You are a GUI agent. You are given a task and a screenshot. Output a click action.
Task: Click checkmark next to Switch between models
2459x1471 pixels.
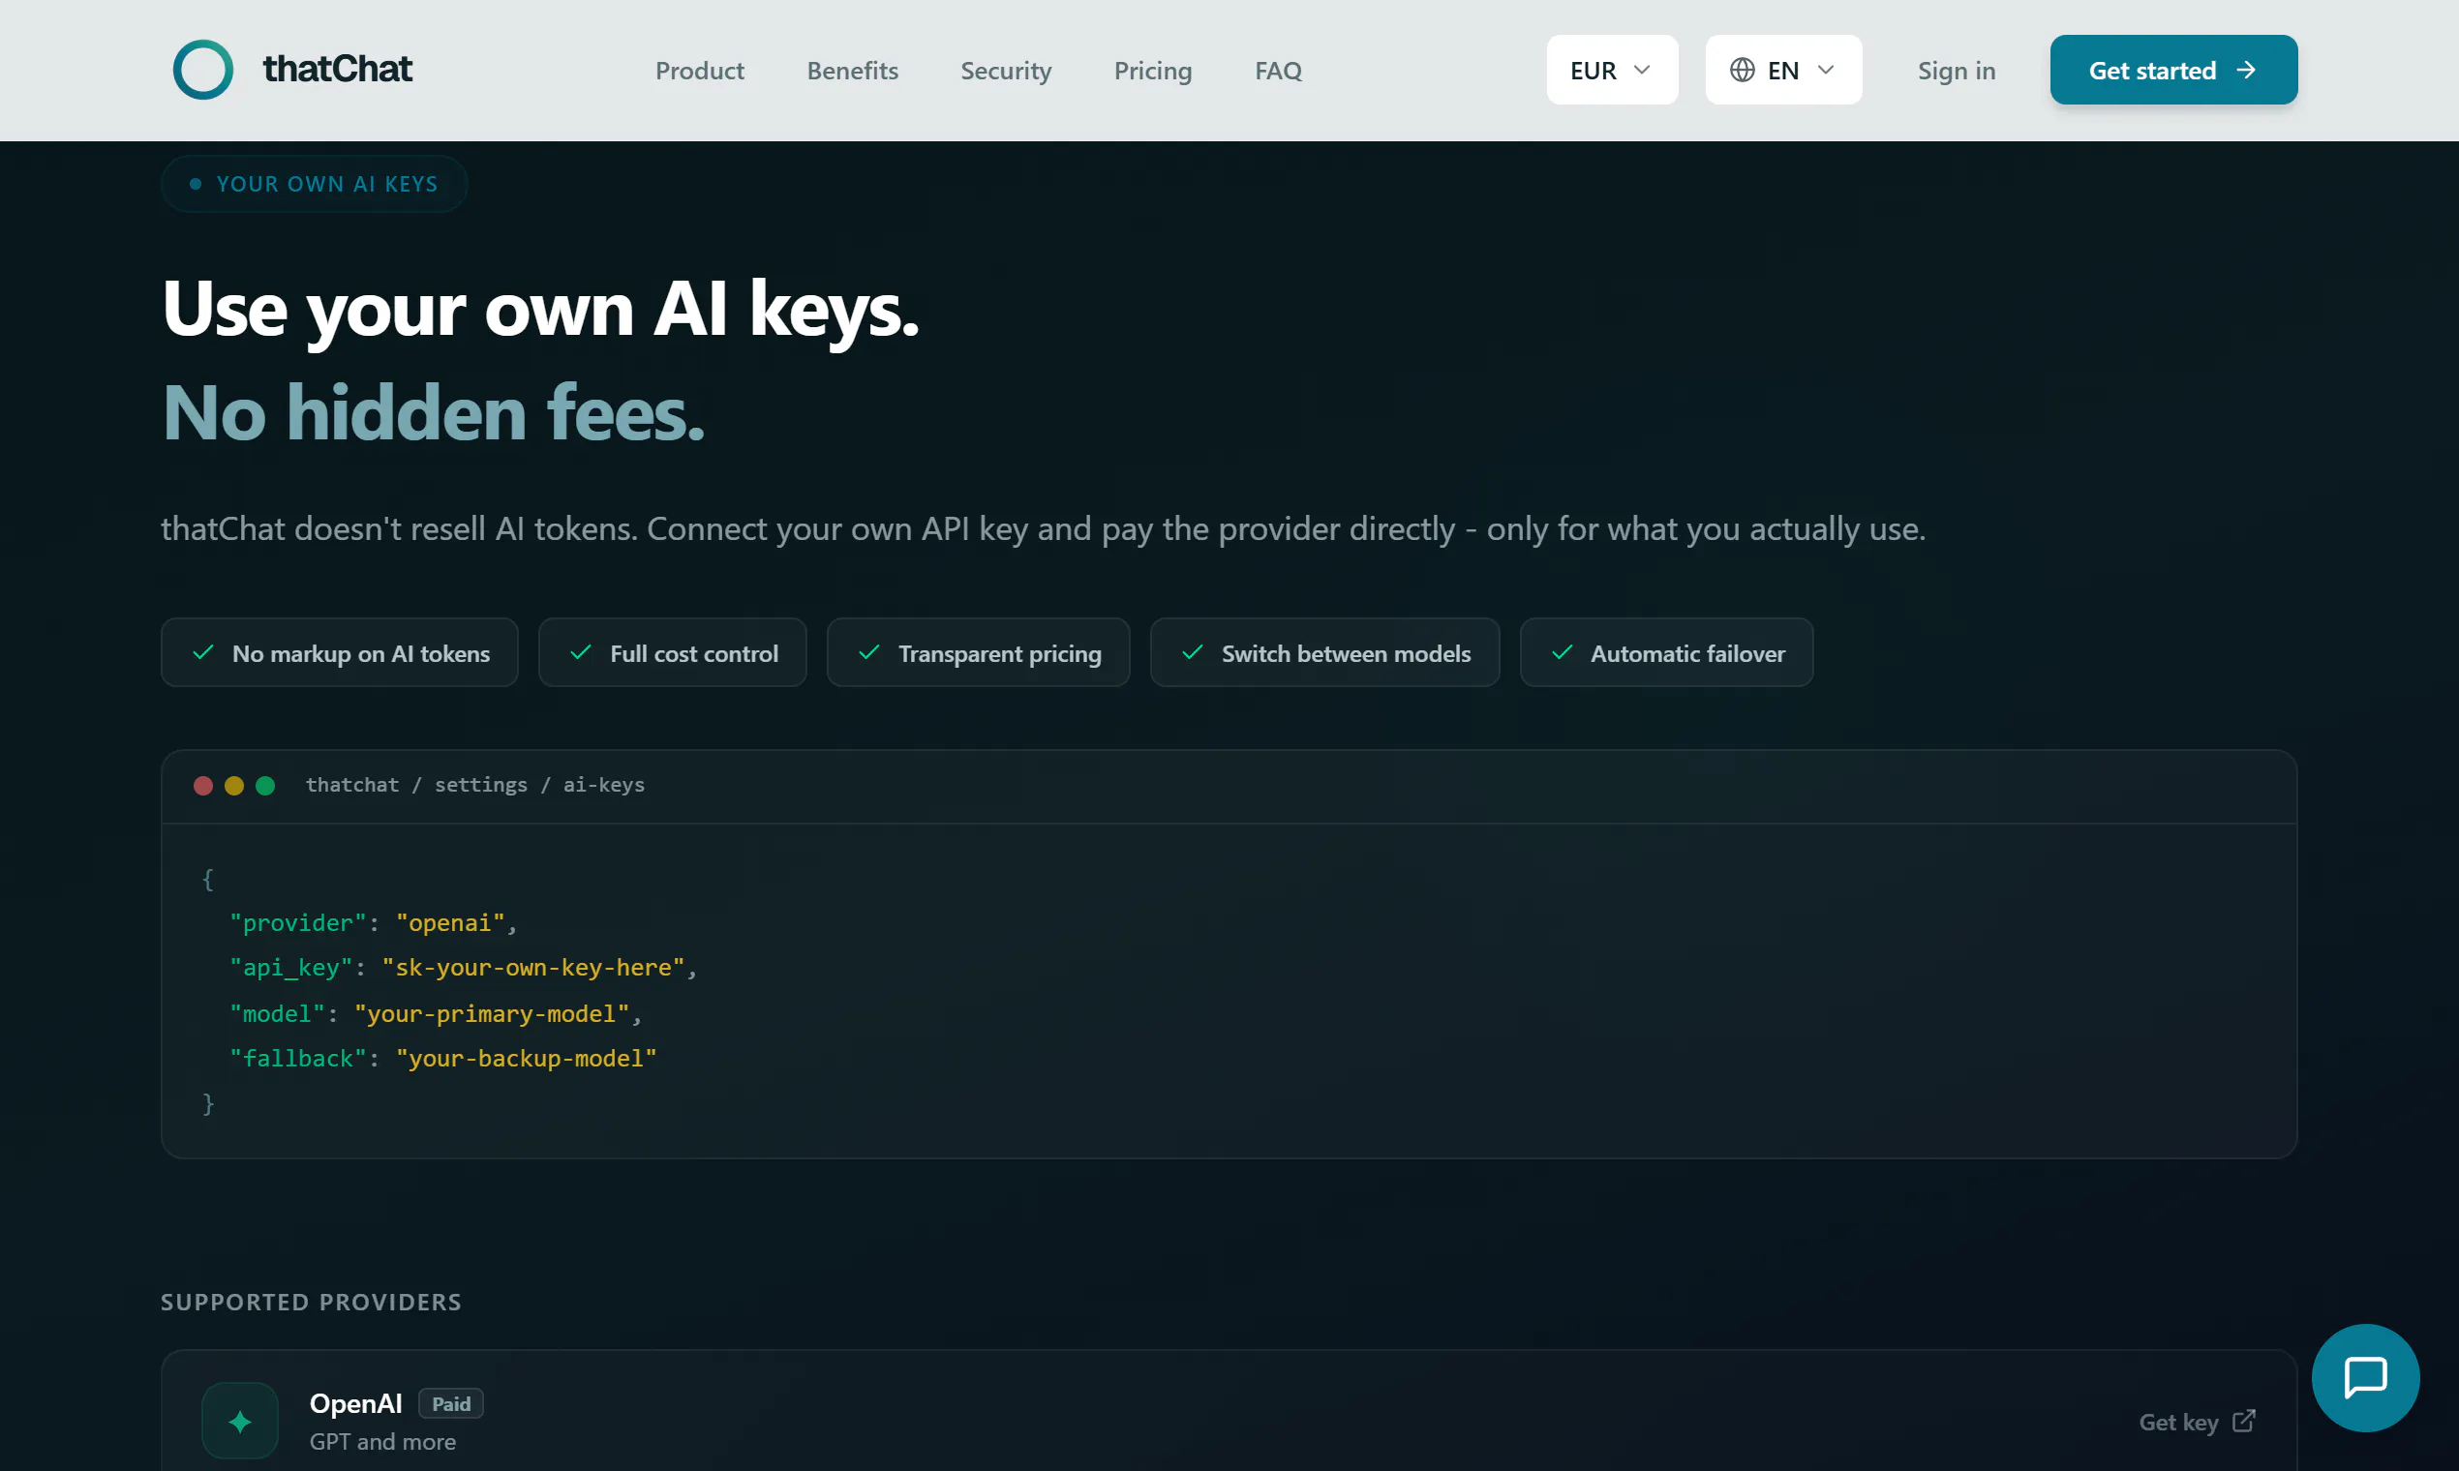click(1193, 652)
